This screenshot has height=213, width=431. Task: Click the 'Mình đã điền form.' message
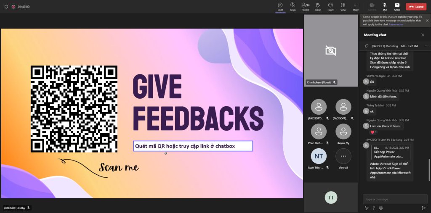point(384,96)
